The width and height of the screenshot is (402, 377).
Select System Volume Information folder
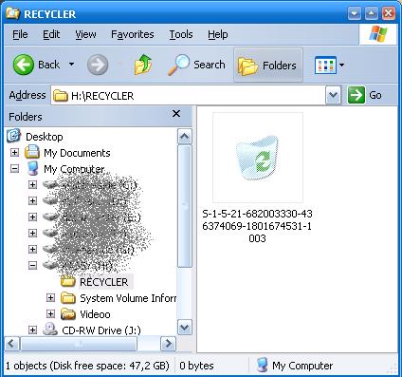coord(128,298)
